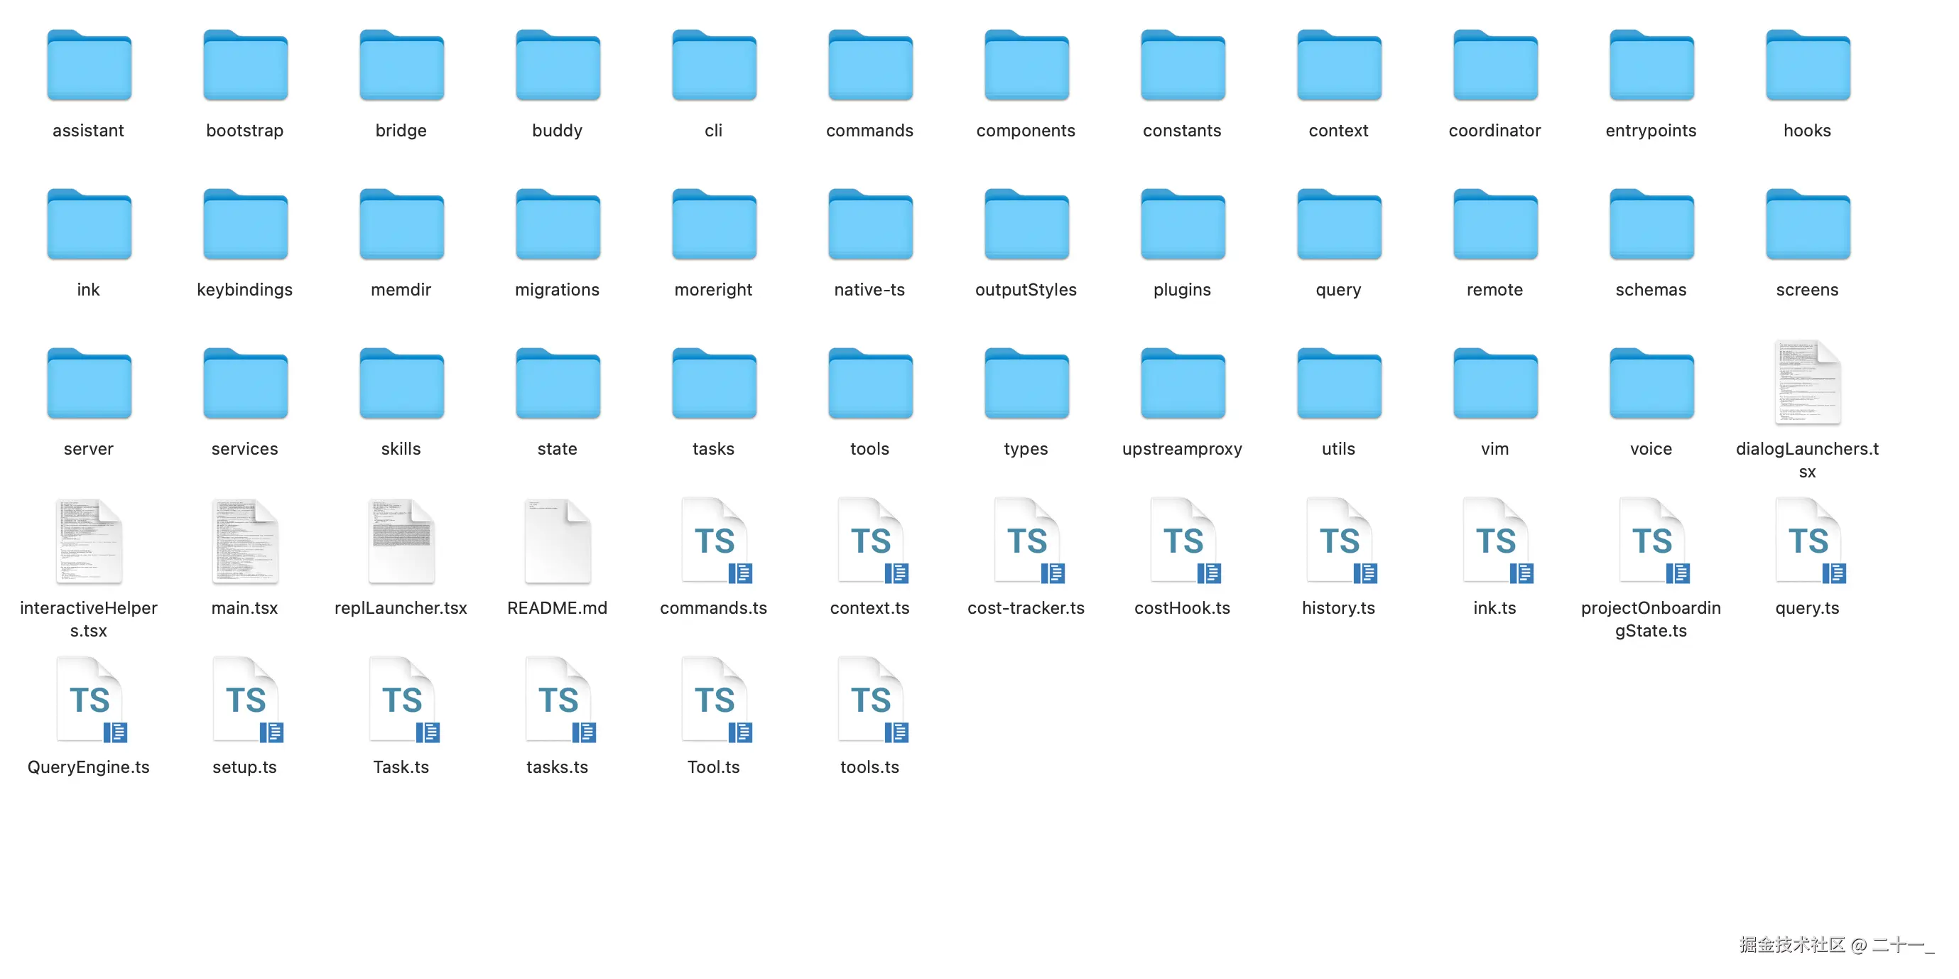1959x979 pixels.
Task: Select the upstreamproxy folder icon
Action: [x=1183, y=385]
